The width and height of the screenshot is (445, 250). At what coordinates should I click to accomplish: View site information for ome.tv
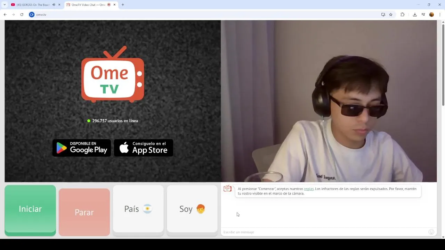click(32, 15)
